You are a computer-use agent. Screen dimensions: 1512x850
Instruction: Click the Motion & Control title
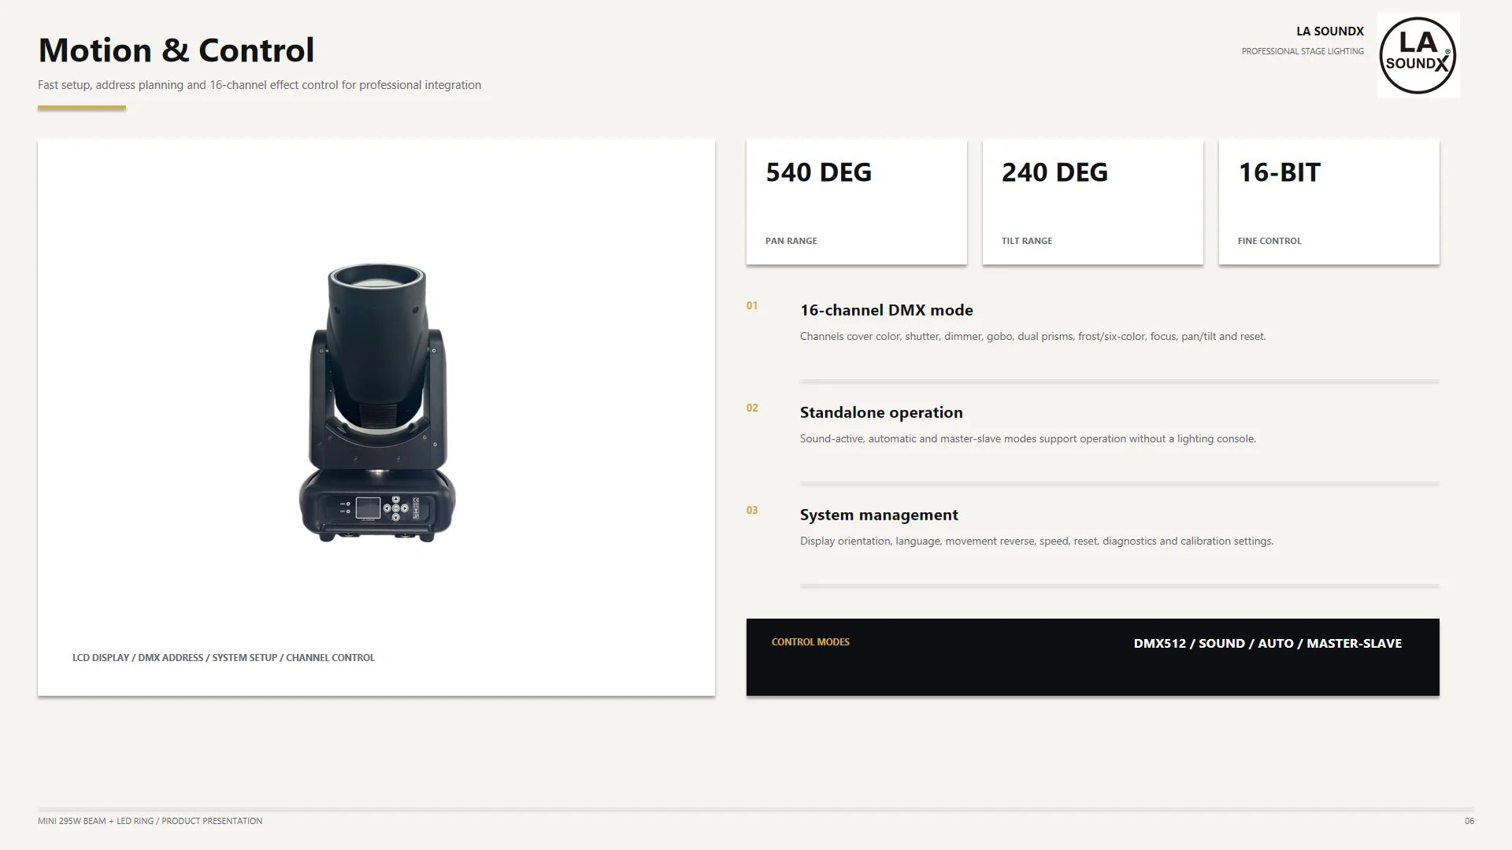coord(176,50)
